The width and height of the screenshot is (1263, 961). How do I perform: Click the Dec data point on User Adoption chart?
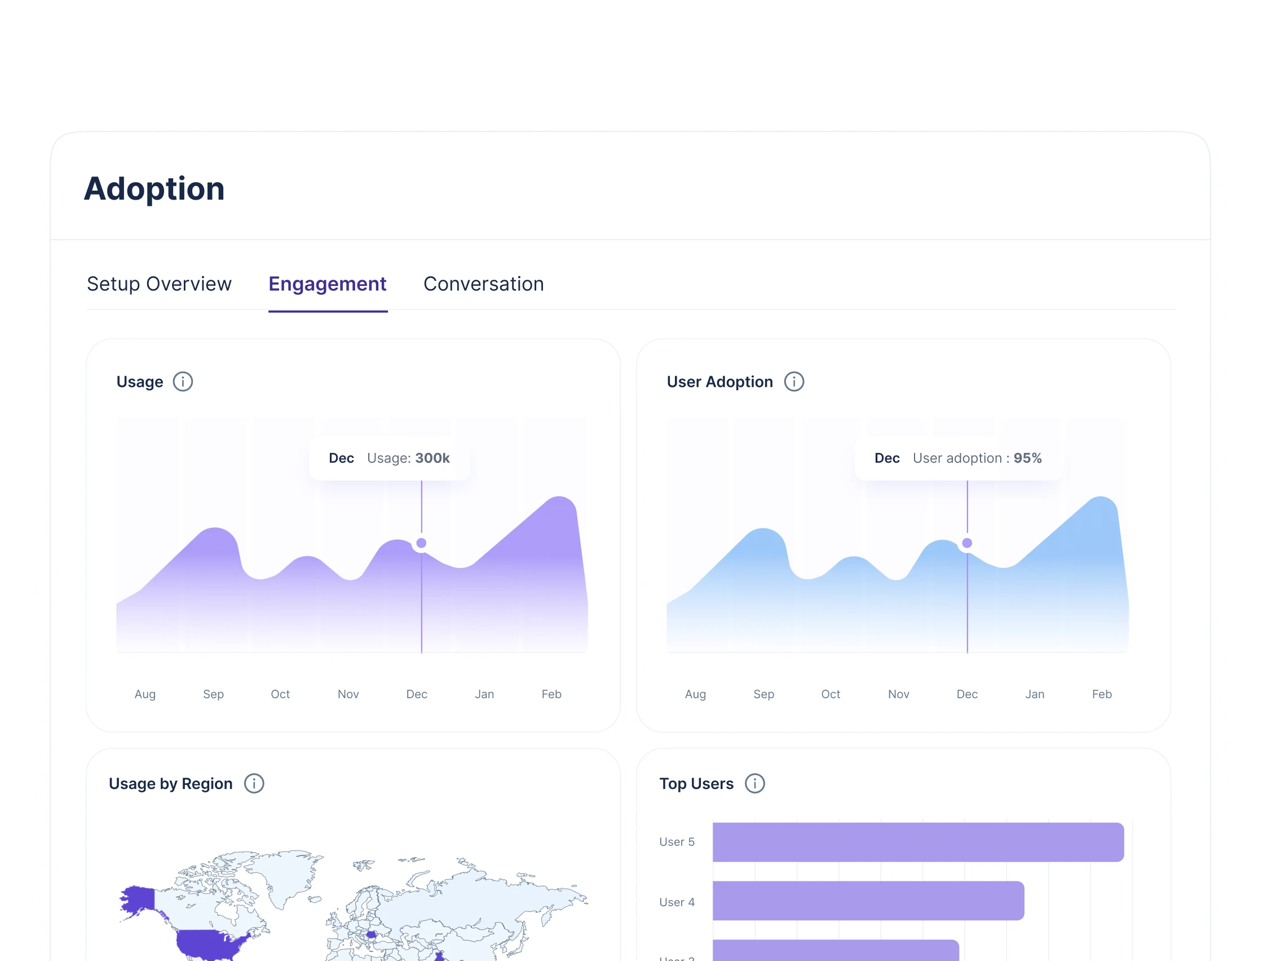(967, 543)
